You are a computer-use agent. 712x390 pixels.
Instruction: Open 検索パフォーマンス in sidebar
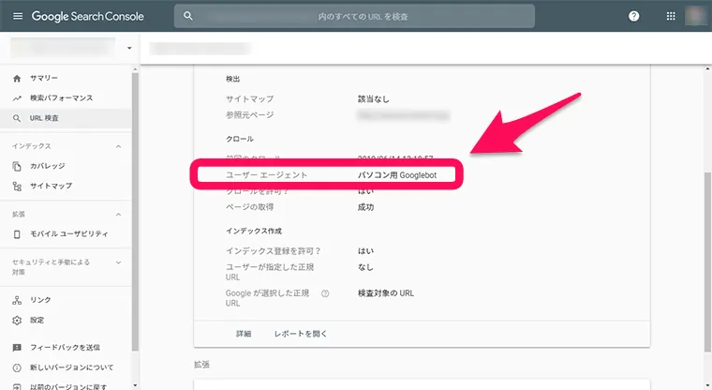pos(62,97)
